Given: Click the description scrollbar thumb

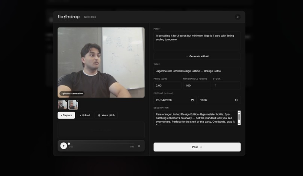Looking at the screenshot, I should pyautogui.click(x=239, y=117).
